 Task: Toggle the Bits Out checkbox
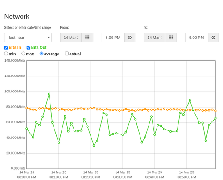(x=29, y=47)
